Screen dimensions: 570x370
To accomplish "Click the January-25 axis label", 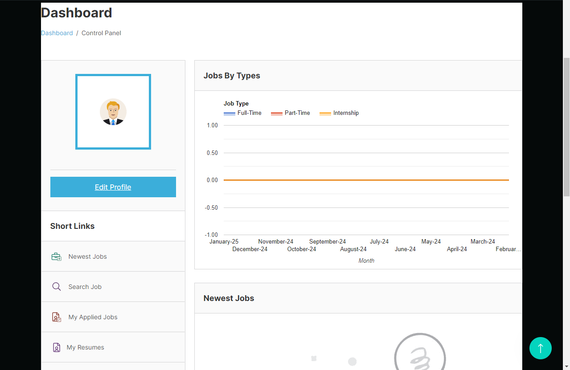I will (x=224, y=241).
